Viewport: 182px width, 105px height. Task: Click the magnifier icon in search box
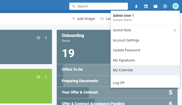[74, 6]
